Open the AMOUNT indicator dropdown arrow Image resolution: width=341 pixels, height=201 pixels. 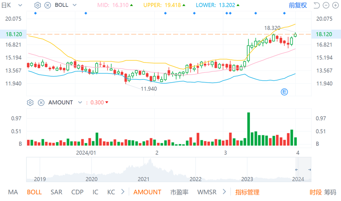point(80,102)
